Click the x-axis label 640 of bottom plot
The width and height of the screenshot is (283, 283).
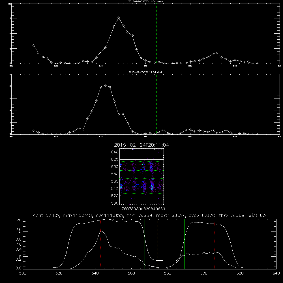(276, 273)
